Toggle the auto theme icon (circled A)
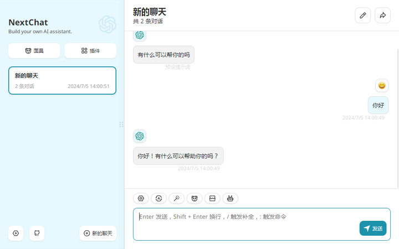 159,199
